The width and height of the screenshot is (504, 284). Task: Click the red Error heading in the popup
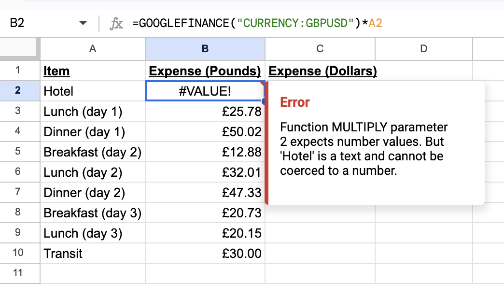click(x=295, y=102)
